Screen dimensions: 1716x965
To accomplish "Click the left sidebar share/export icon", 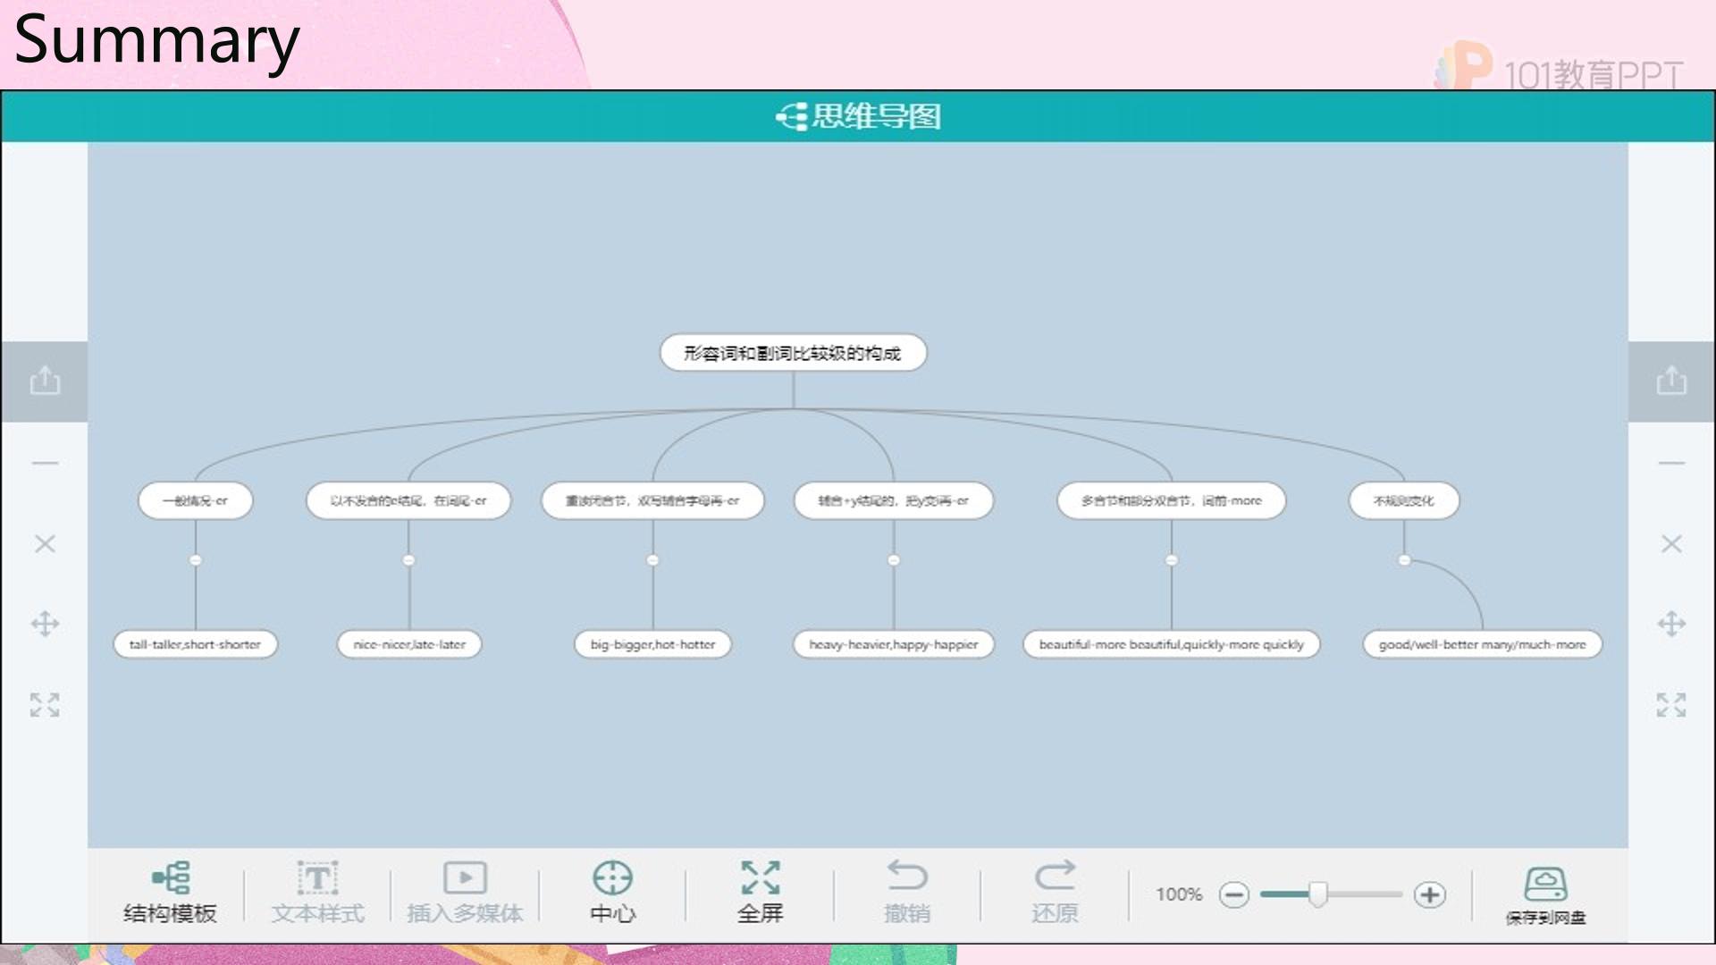I will [x=45, y=381].
